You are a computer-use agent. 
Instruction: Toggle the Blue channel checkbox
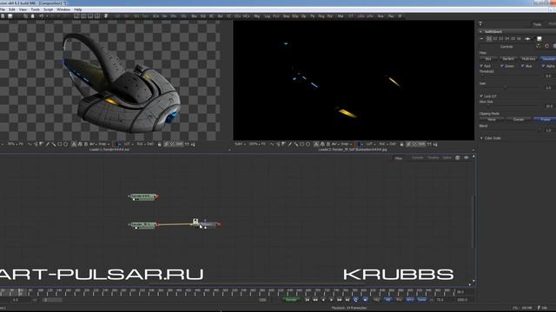[x=522, y=66]
